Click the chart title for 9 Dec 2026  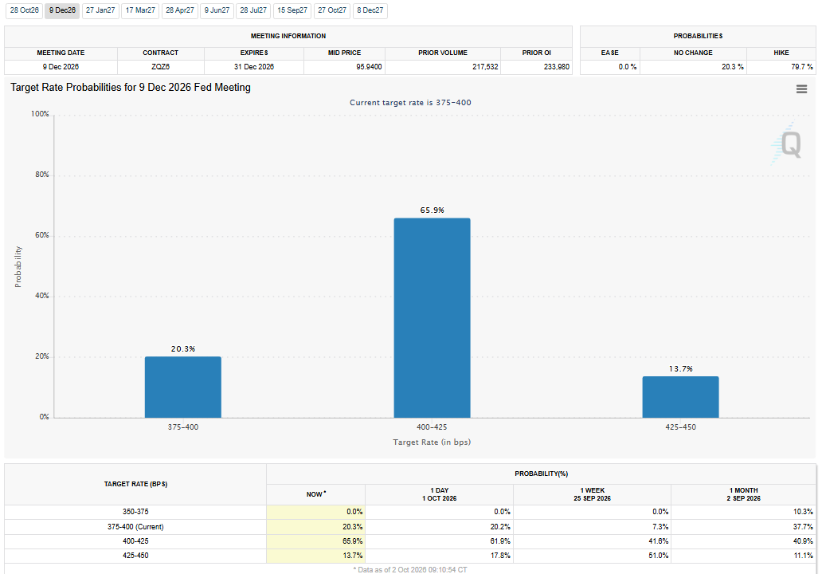131,88
